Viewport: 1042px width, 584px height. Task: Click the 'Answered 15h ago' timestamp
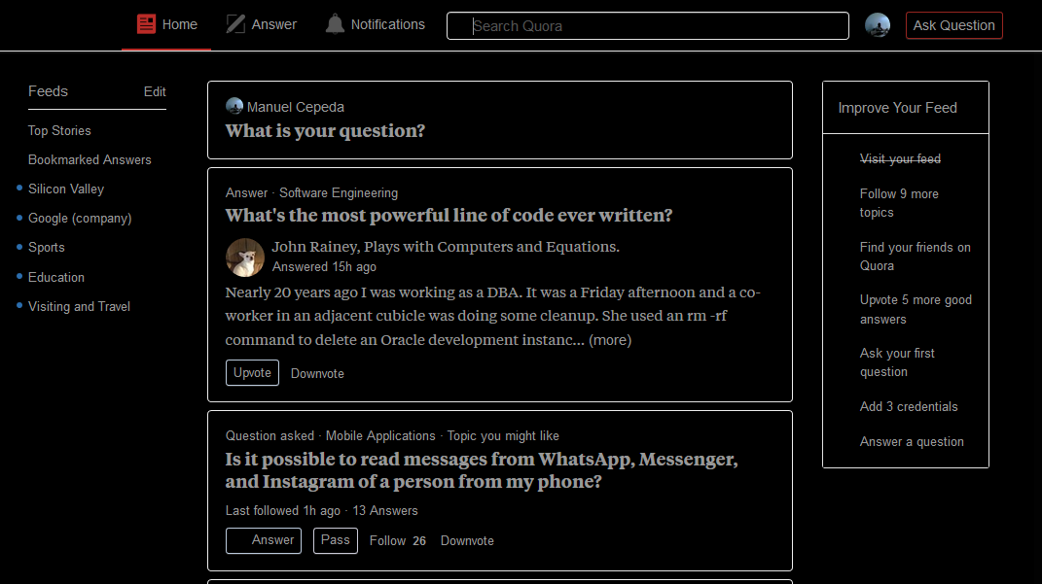click(x=324, y=267)
